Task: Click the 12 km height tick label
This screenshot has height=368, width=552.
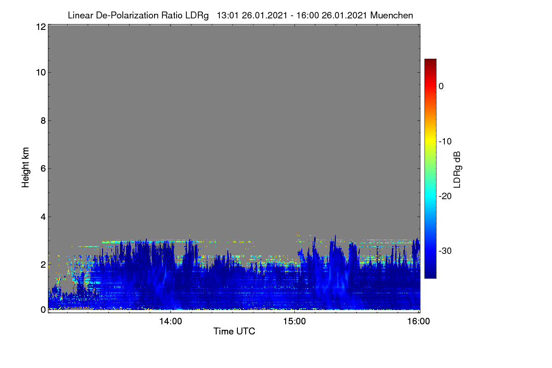Action: 40,27
